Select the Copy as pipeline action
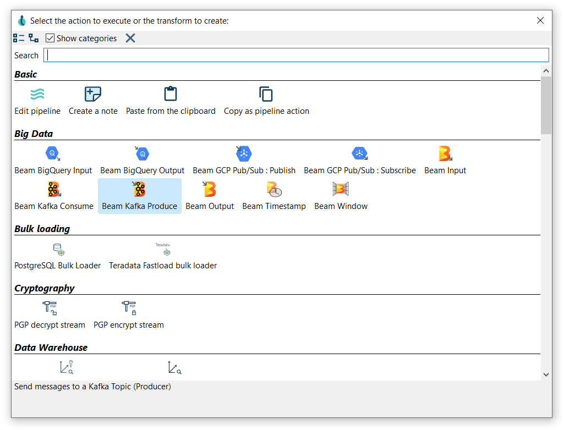564x430 pixels. coord(266,101)
